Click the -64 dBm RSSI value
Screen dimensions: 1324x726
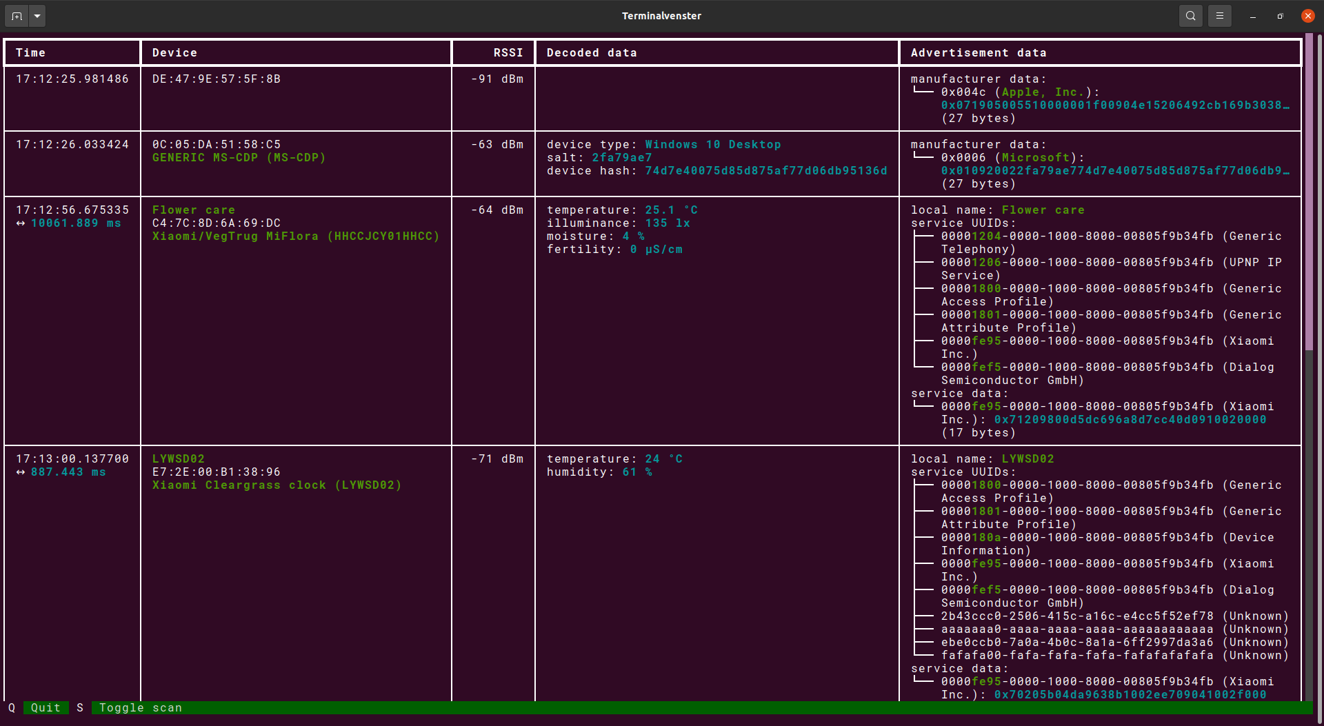tap(497, 210)
